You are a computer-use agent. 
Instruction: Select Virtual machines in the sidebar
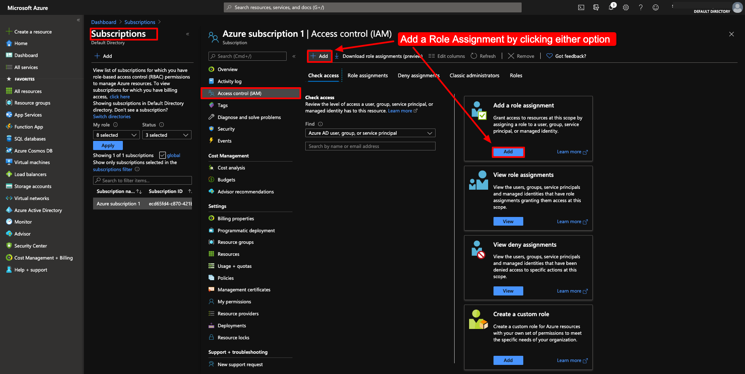(x=32, y=162)
